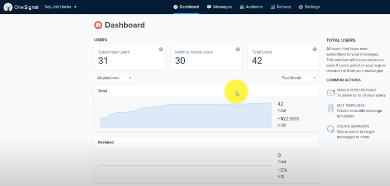Select the Subscribed Users card
Screen dimensions: 390x186
point(130,57)
